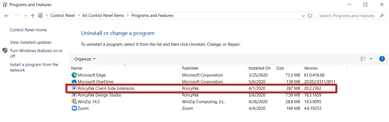Click the back navigation arrow
389x122 pixels.
[7, 16]
